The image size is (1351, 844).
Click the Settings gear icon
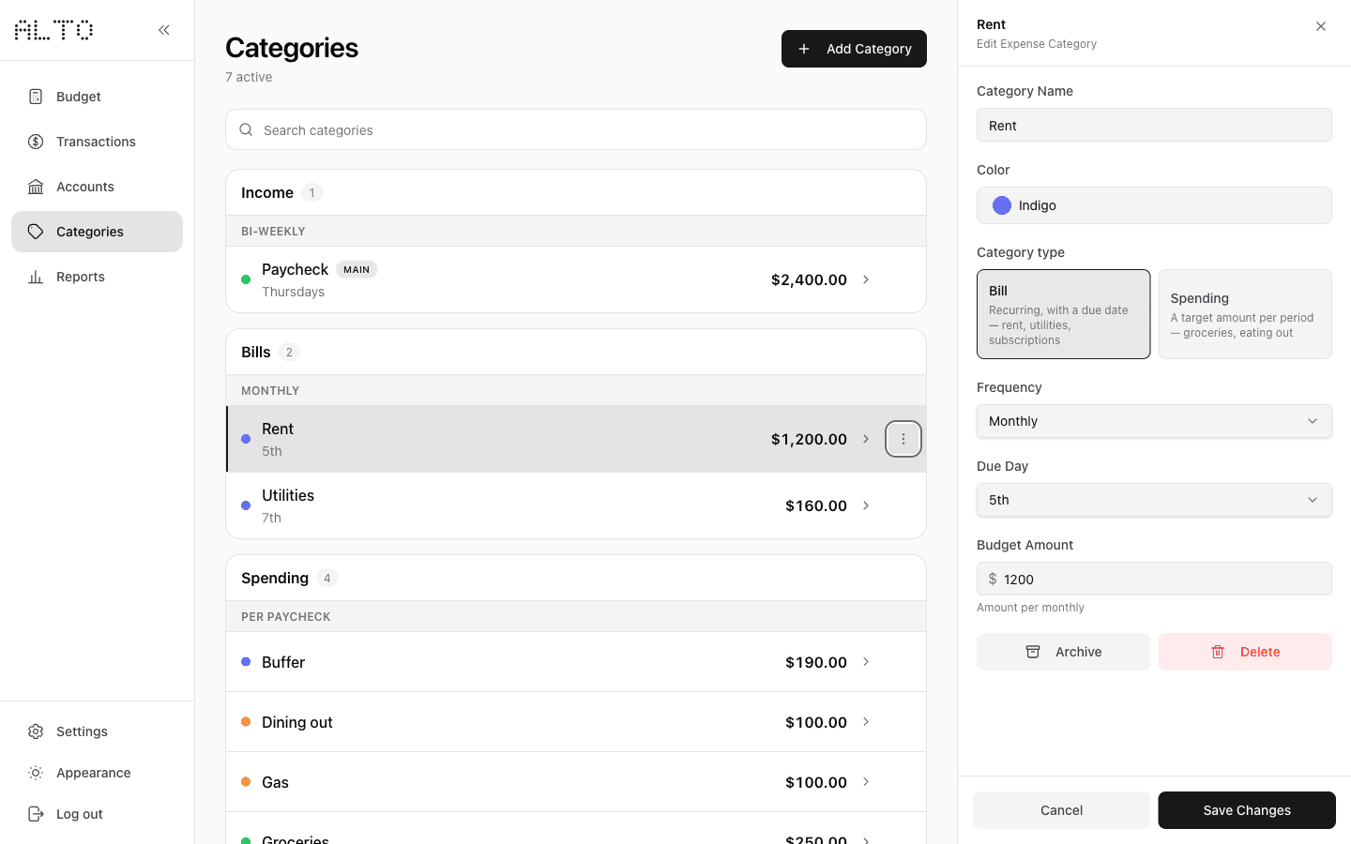pyautogui.click(x=36, y=731)
